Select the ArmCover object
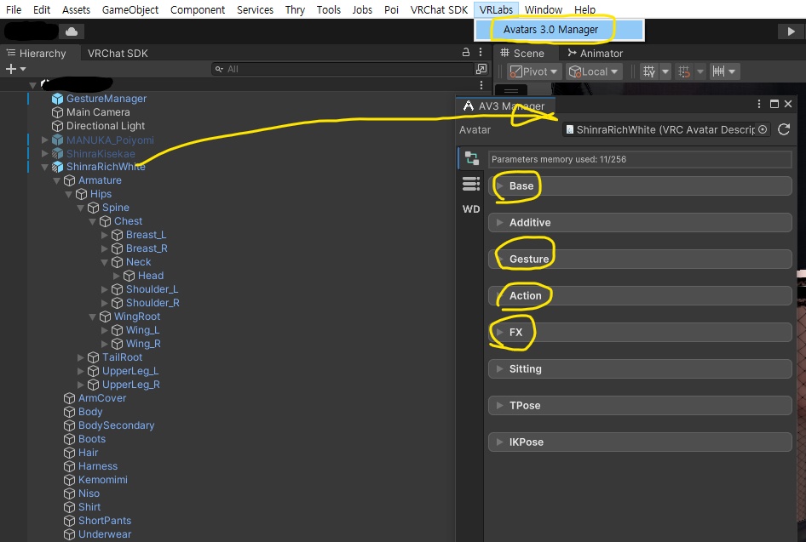806x542 pixels. click(x=101, y=398)
